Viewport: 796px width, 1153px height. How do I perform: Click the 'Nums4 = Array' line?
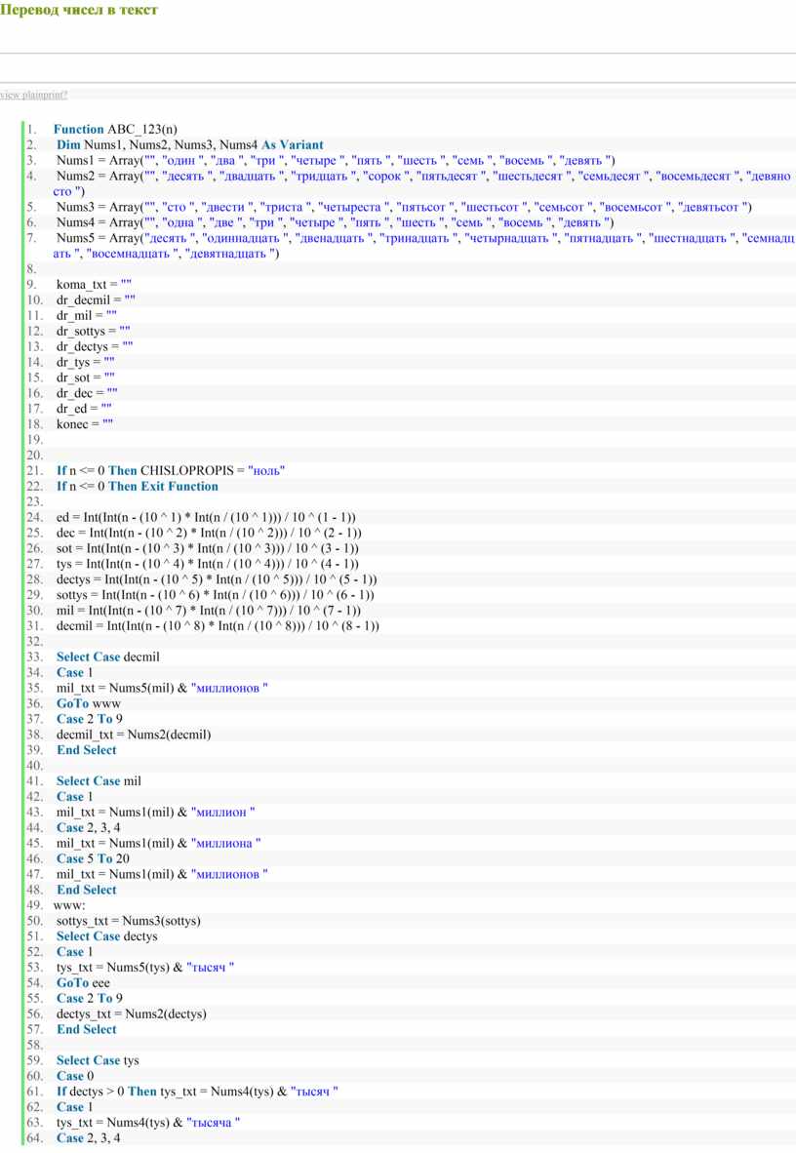click(x=335, y=222)
